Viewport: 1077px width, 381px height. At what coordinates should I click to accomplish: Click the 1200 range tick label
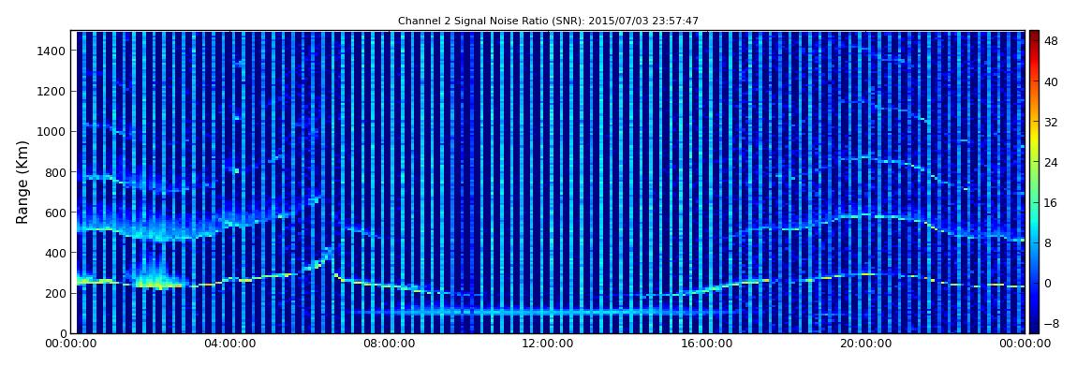(52, 92)
